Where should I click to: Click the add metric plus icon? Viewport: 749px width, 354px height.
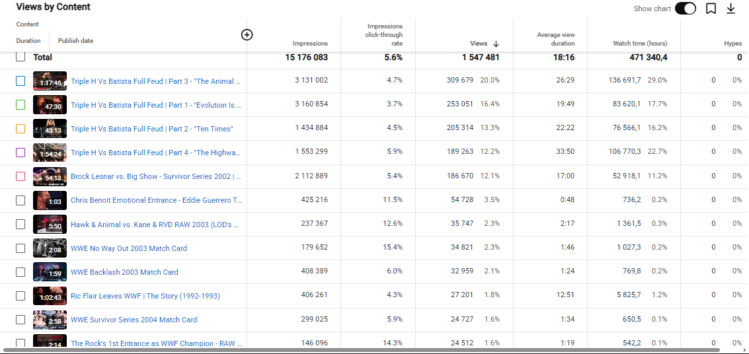point(247,35)
